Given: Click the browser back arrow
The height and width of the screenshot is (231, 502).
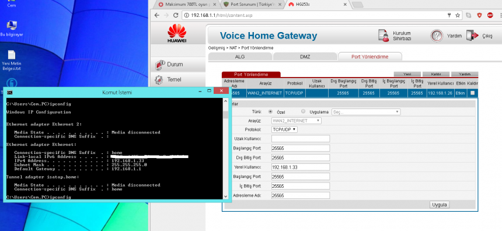Looking at the screenshot, I should (156, 15).
